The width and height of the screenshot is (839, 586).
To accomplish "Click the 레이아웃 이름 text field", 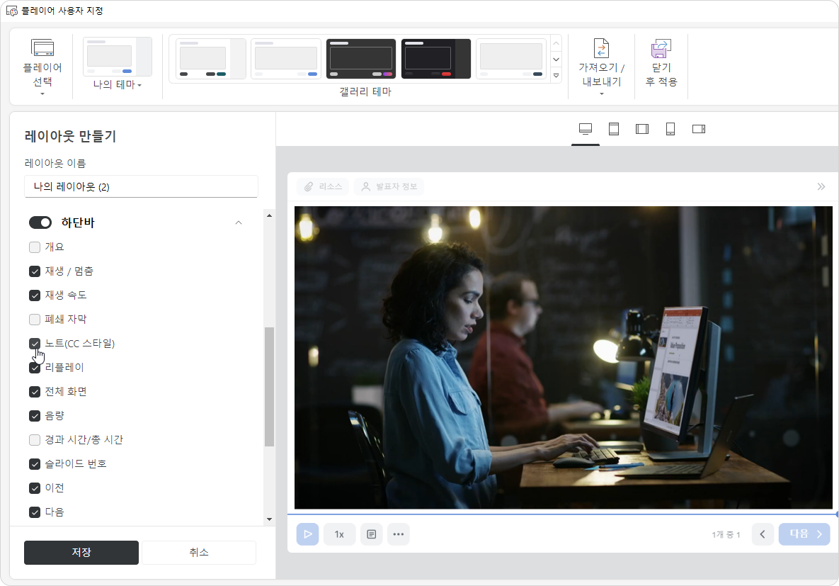I will tap(141, 187).
